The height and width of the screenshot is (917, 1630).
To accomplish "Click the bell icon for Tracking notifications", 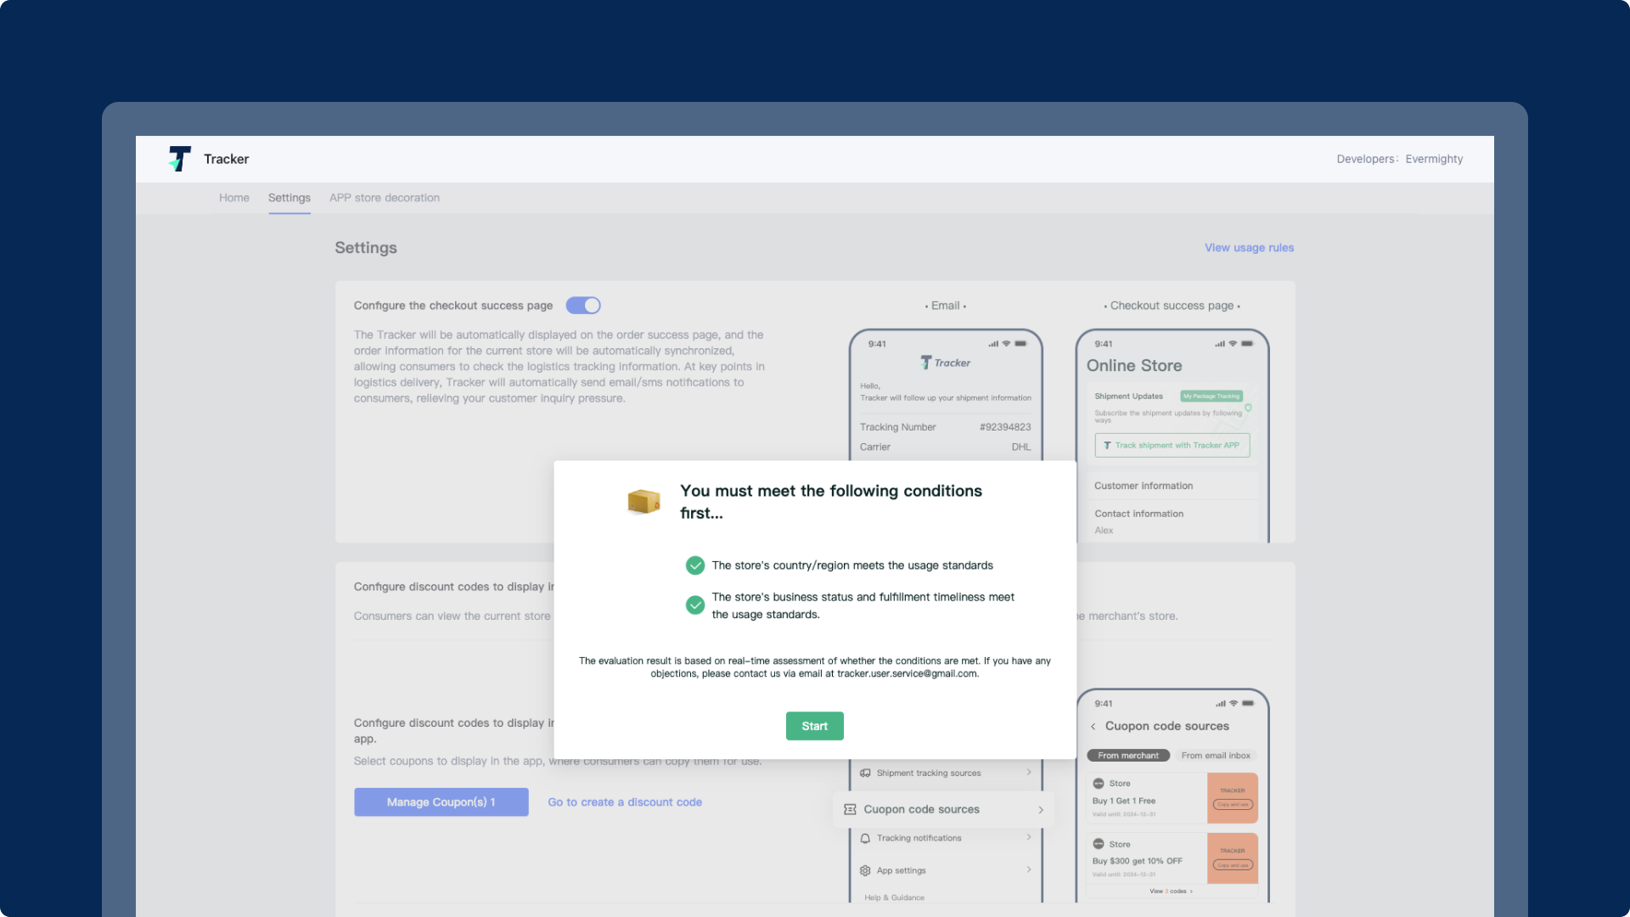I will coord(865,839).
